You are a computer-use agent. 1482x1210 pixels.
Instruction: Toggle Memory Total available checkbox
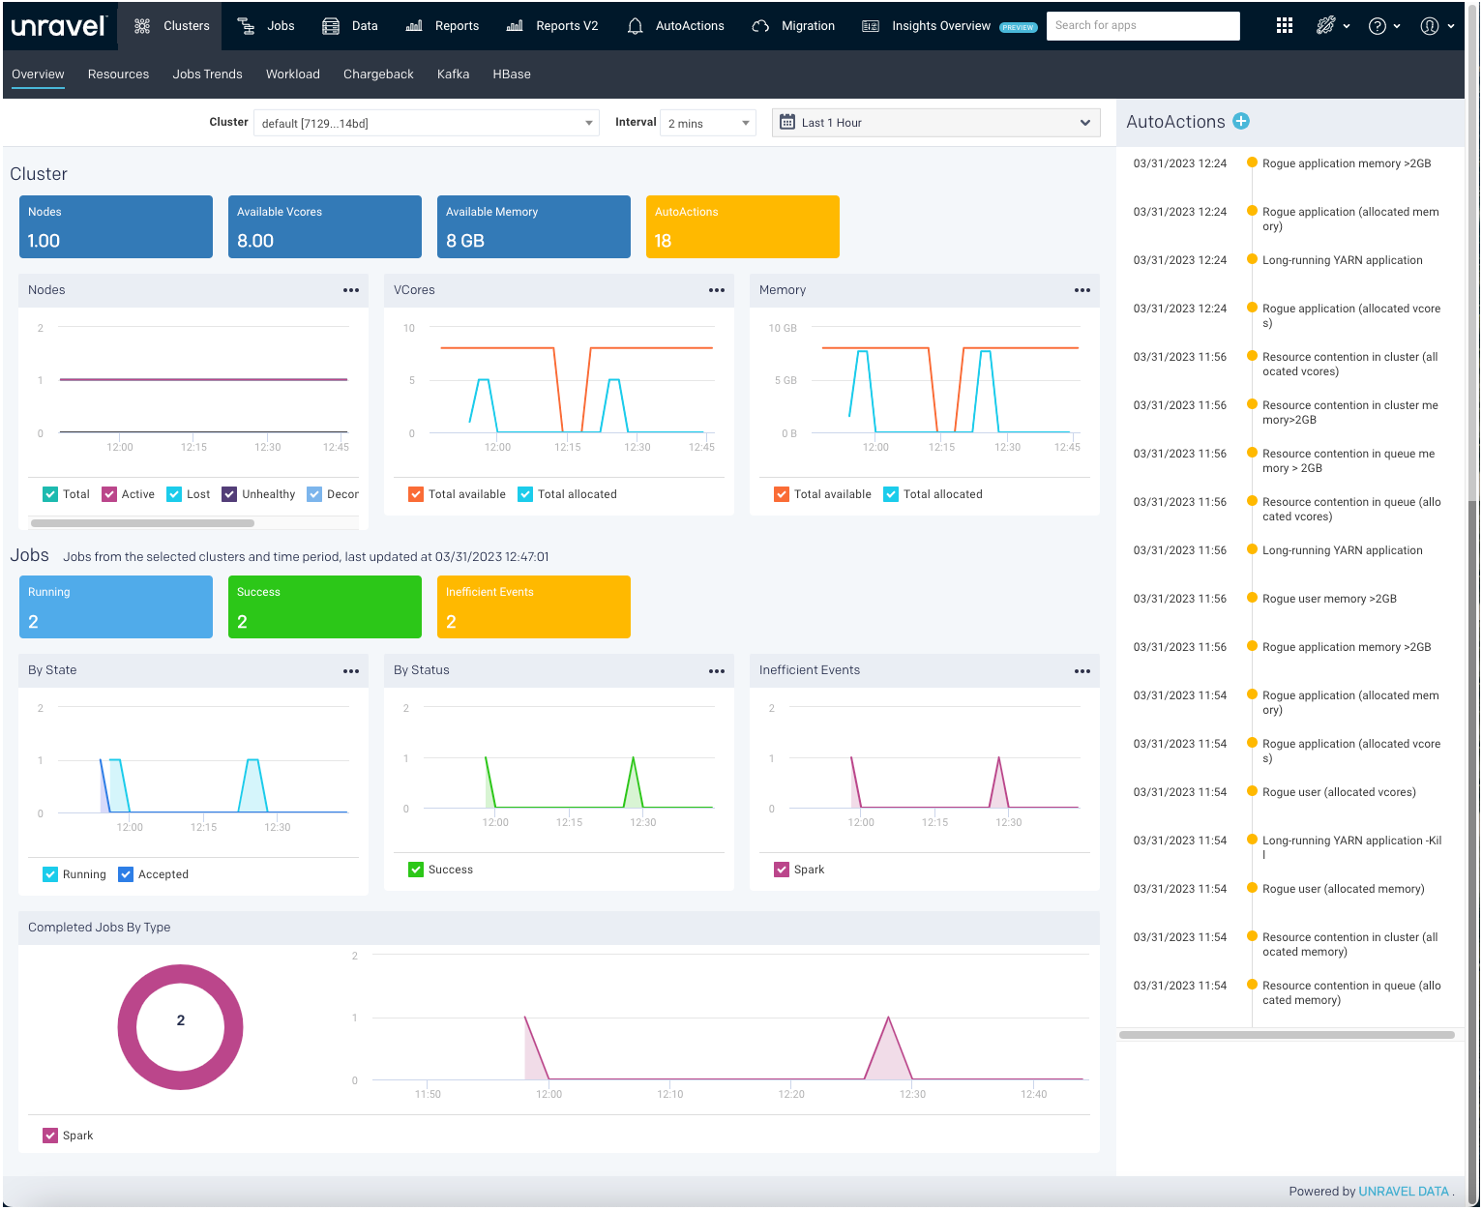tap(782, 494)
